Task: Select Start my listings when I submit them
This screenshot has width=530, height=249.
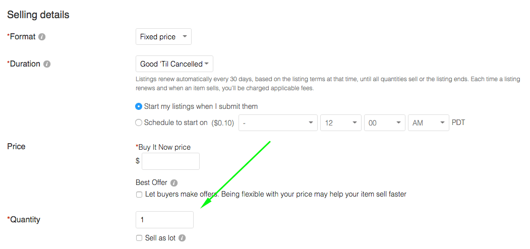Action: click(139, 106)
